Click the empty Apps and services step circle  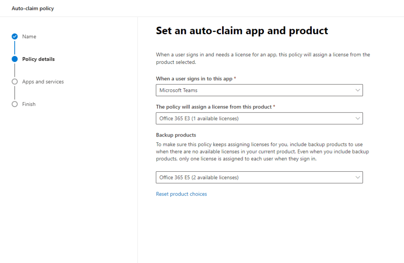coord(15,81)
